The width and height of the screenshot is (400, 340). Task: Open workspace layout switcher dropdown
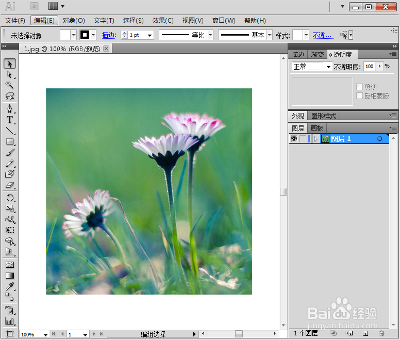(x=63, y=6)
